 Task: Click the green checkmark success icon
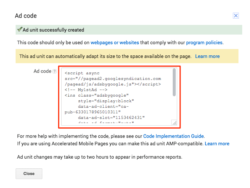tap(20, 29)
